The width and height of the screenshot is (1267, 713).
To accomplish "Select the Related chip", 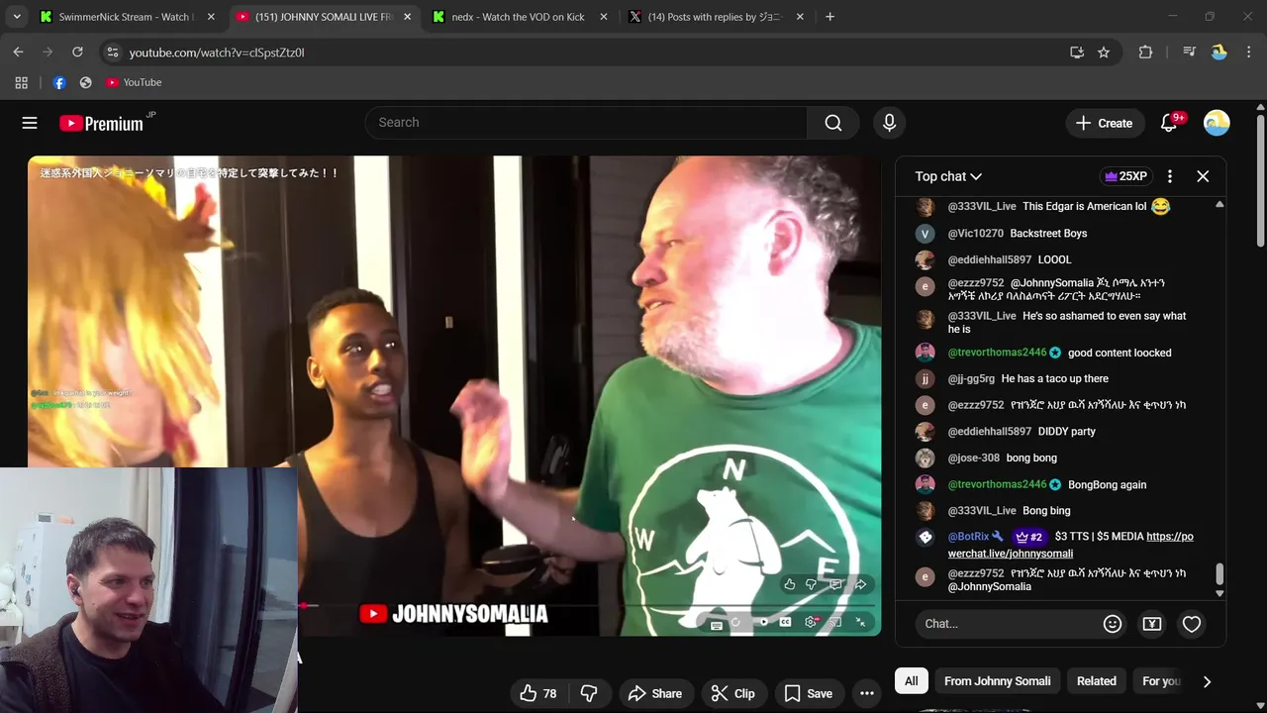I will (x=1097, y=681).
